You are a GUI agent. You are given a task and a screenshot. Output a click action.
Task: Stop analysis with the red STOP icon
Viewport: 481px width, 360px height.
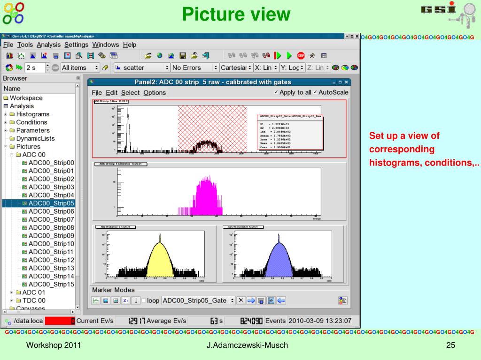pyautogui.click(x=301, y=56)
